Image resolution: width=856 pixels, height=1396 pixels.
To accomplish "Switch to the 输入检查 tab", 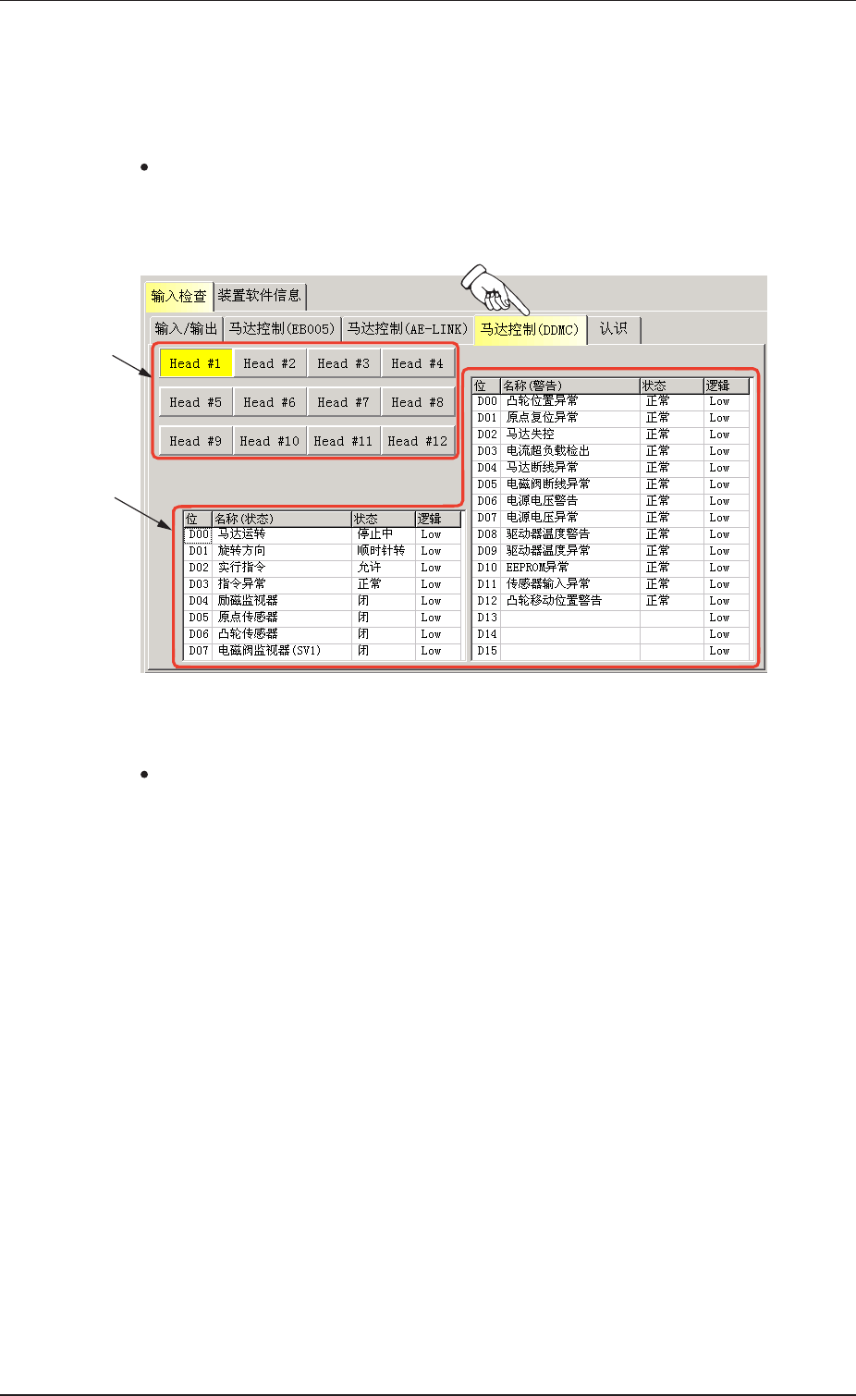I will pyautogui.click(x=178, y=296).
